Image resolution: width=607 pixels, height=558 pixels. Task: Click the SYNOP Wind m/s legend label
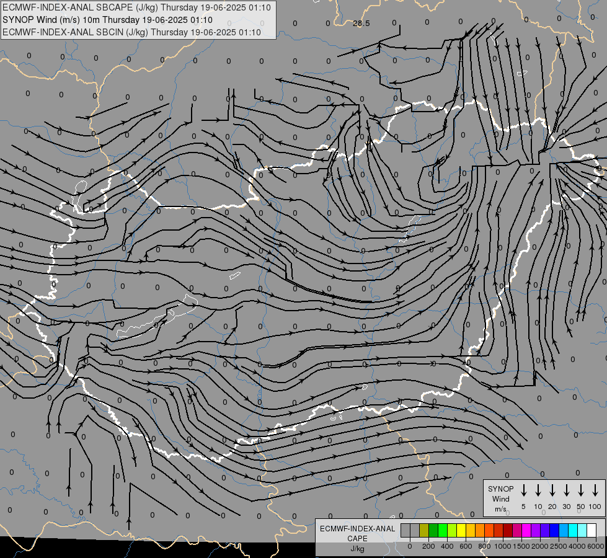coord(500,498)
